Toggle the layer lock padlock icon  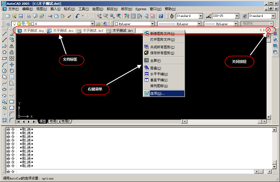pyautogui.click(x=28, y=24)
